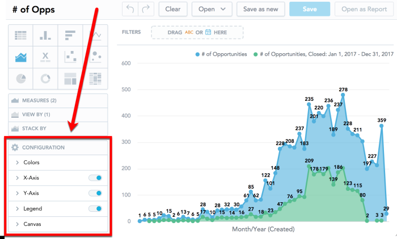This screenshot has height=239, width=397.
Task: Select the donut chart icon
Action: pos(45,78)
